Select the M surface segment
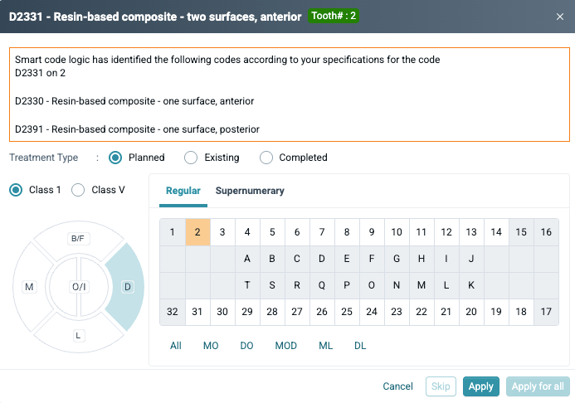This screenshot has height=403, width=575. [29, 287]
